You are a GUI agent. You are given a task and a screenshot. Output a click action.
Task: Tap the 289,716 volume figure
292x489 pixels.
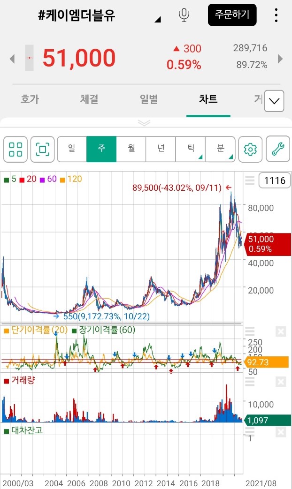pos(250,48)
